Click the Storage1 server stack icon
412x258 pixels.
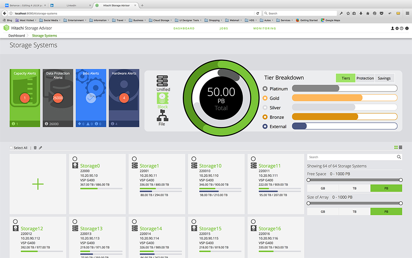(x=135, y=165)
